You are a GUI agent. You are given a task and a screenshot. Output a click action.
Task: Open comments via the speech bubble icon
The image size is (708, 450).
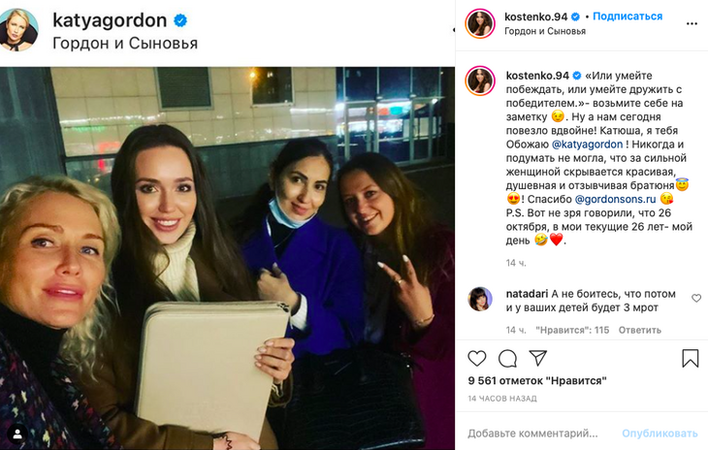click(x=507, y=359)
